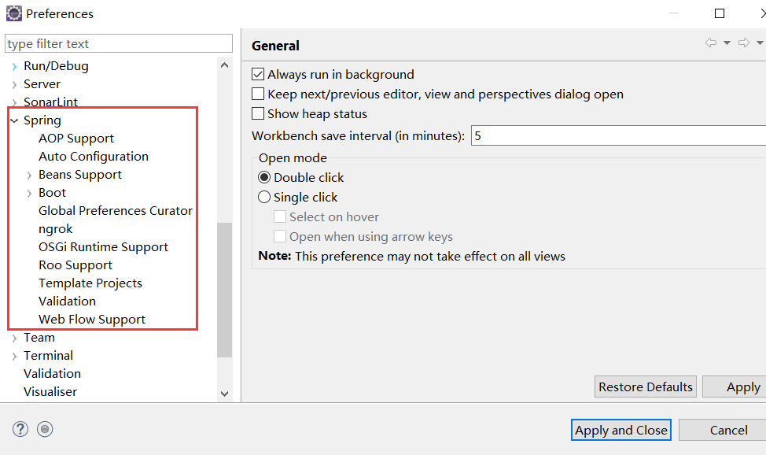Select Validation under Spring
Screen dimensions: 766x455
point(67,301)
